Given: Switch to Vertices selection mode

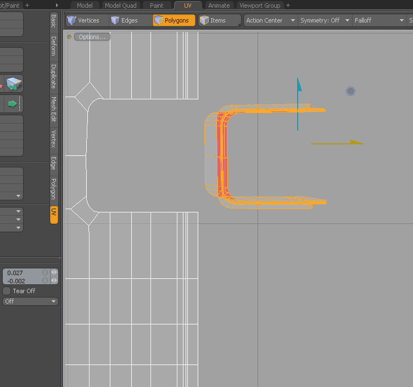Looking at the screenshot, I should point(87,20).
